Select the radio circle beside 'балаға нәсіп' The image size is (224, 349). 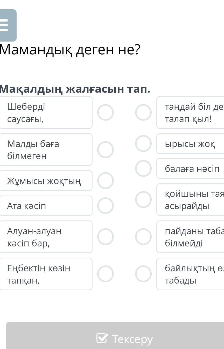coord(143,169)
